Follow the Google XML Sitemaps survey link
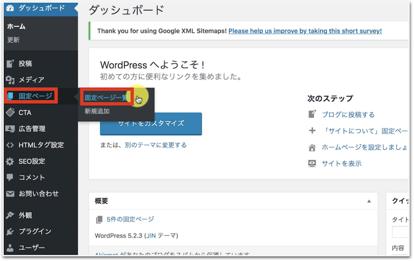Screen dimensions: 414x261 (305, 31)
